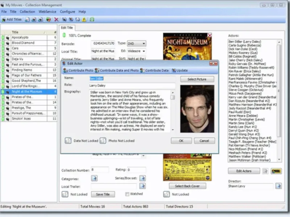Viewport: 290px width, 217px height.
Task: Toggle the Data Not Locked lock icon
Action: tap(68, 141)
